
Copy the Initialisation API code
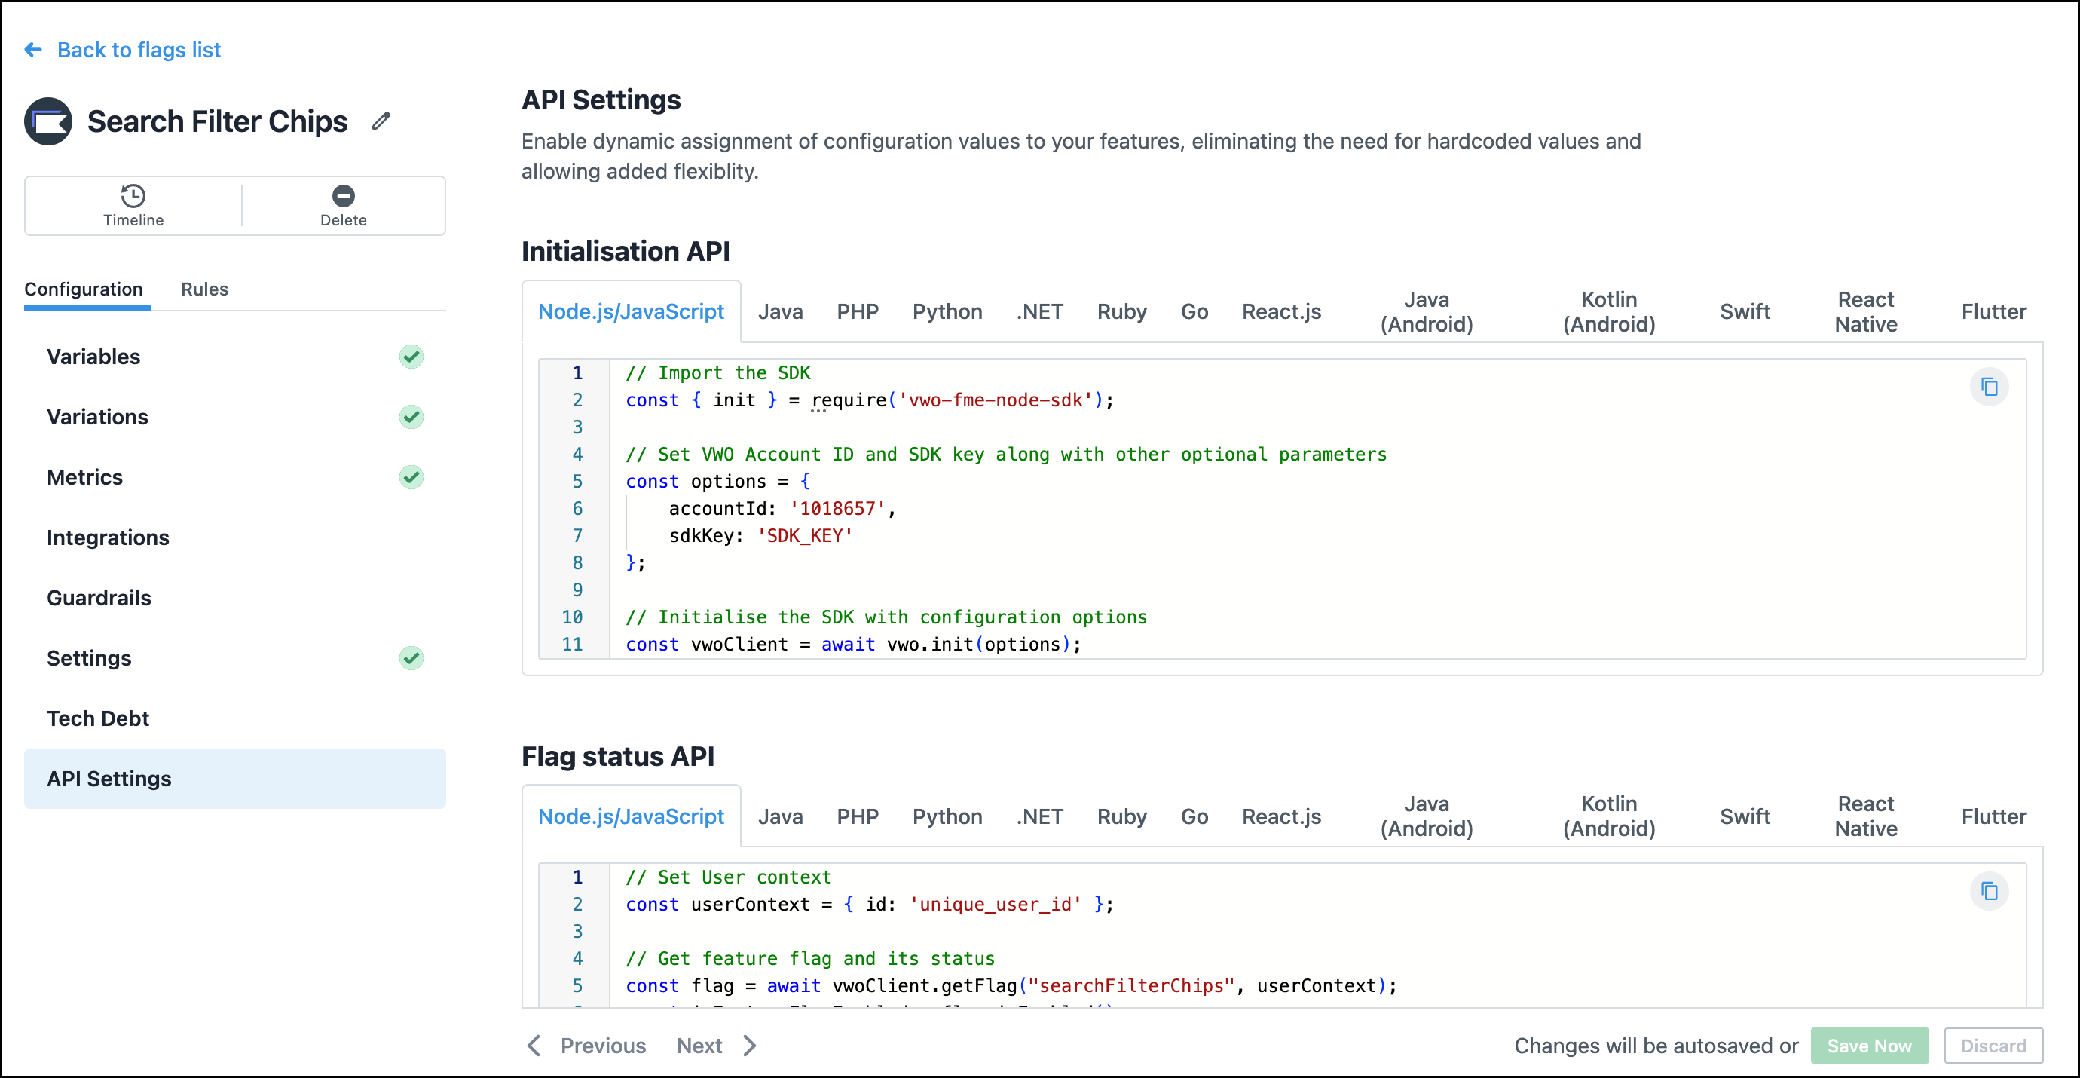pyautogui.click(x=1989, y=387)
